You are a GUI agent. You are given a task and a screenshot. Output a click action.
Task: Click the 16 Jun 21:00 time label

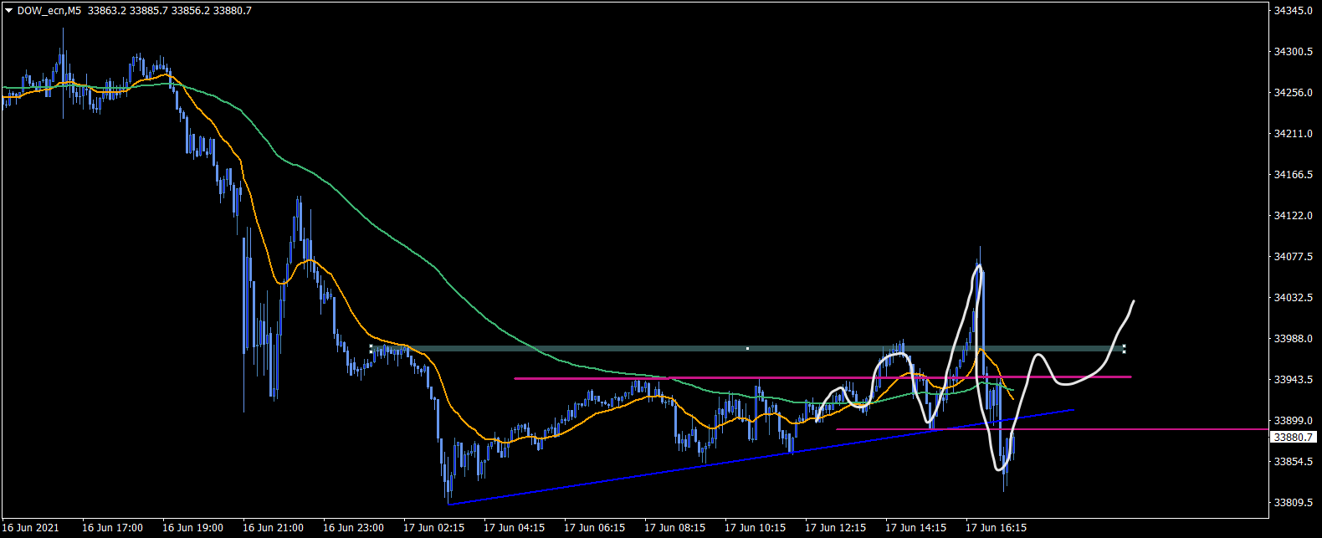(x=273, y=528)
